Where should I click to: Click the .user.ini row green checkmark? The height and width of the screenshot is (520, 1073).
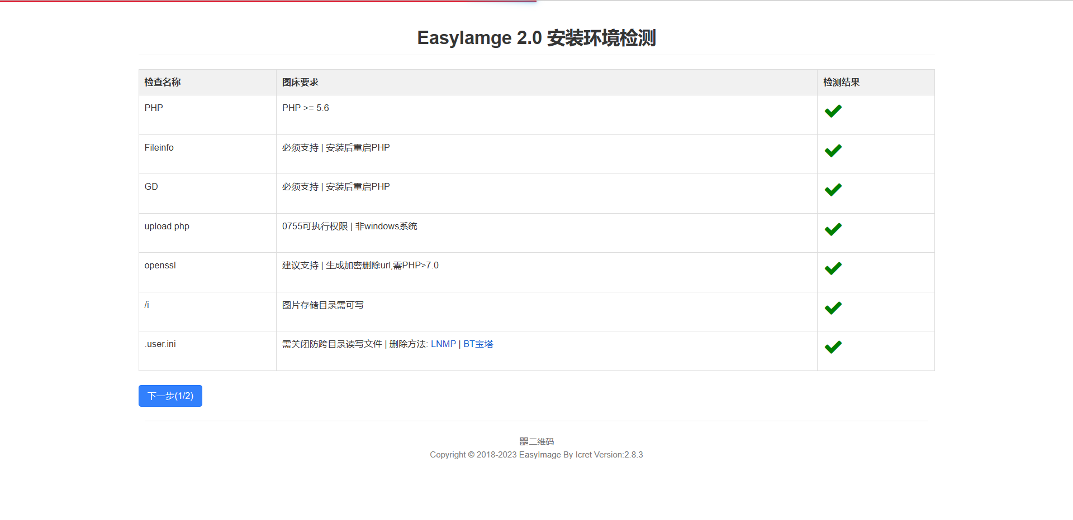click(833, 347)
